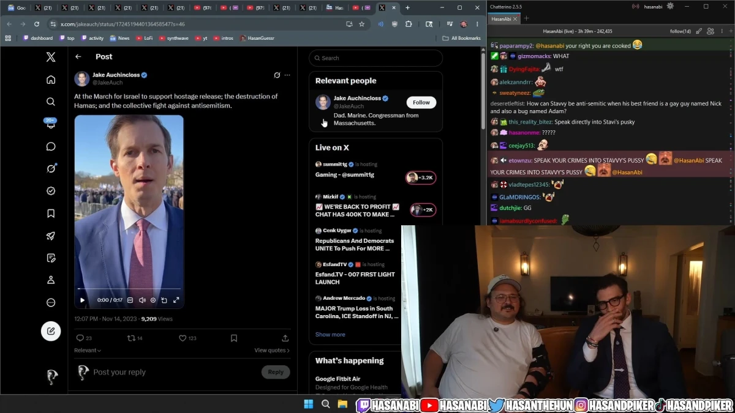Open Home from the X sidebar
The width and height of the screenshot is (735, 413).
click(51, 80)
